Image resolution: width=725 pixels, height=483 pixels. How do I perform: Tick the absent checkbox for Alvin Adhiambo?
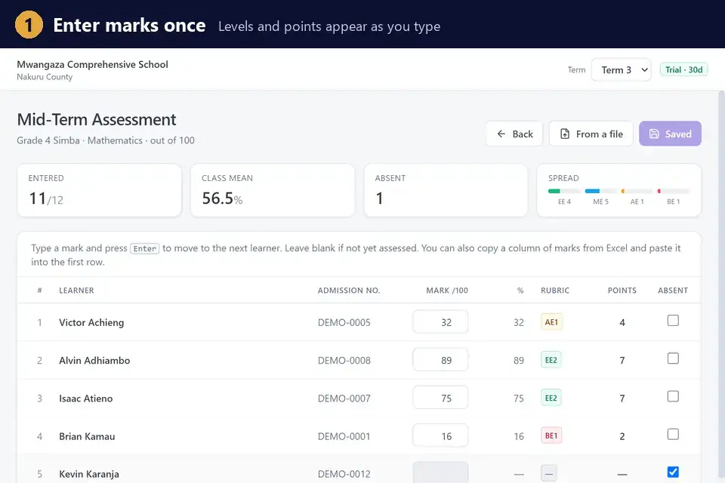[673, 358]
